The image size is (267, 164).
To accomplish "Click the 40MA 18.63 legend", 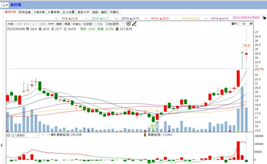I will (x=216, y=18).
